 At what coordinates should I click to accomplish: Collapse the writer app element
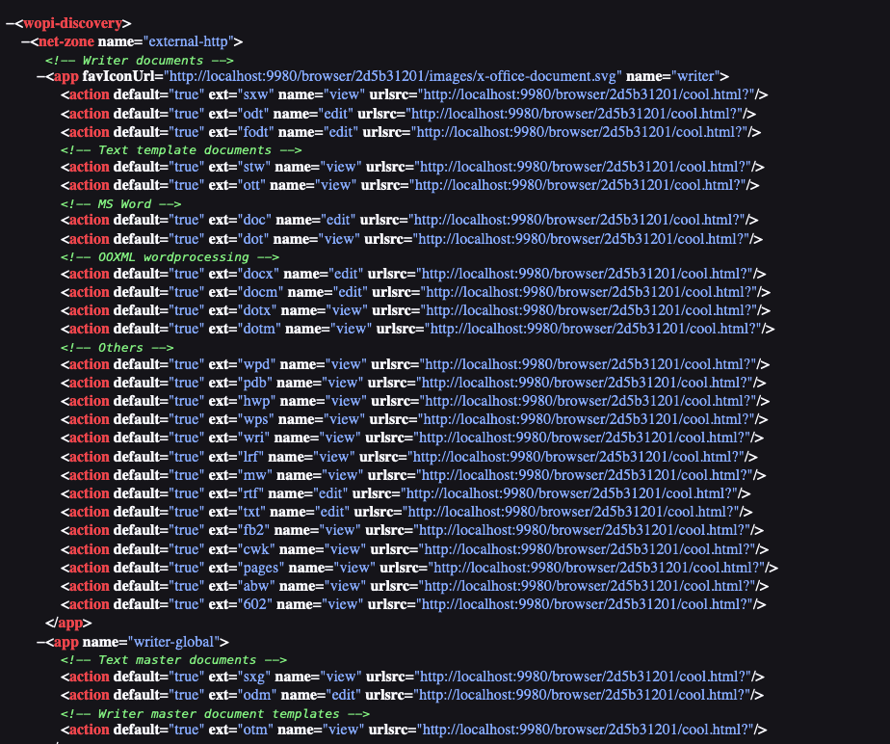tap(40, 76)
